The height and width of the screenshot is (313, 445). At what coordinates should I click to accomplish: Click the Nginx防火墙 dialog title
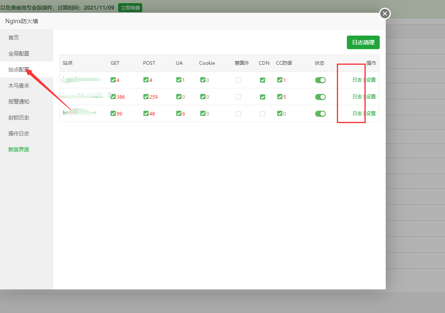click(x=22, y=21)
